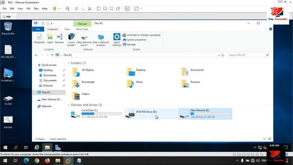Image resolution: width=293 pixels, height=165 pixels.
Task: Open Documents in Quick access
Action: click(x=50, y=81)
